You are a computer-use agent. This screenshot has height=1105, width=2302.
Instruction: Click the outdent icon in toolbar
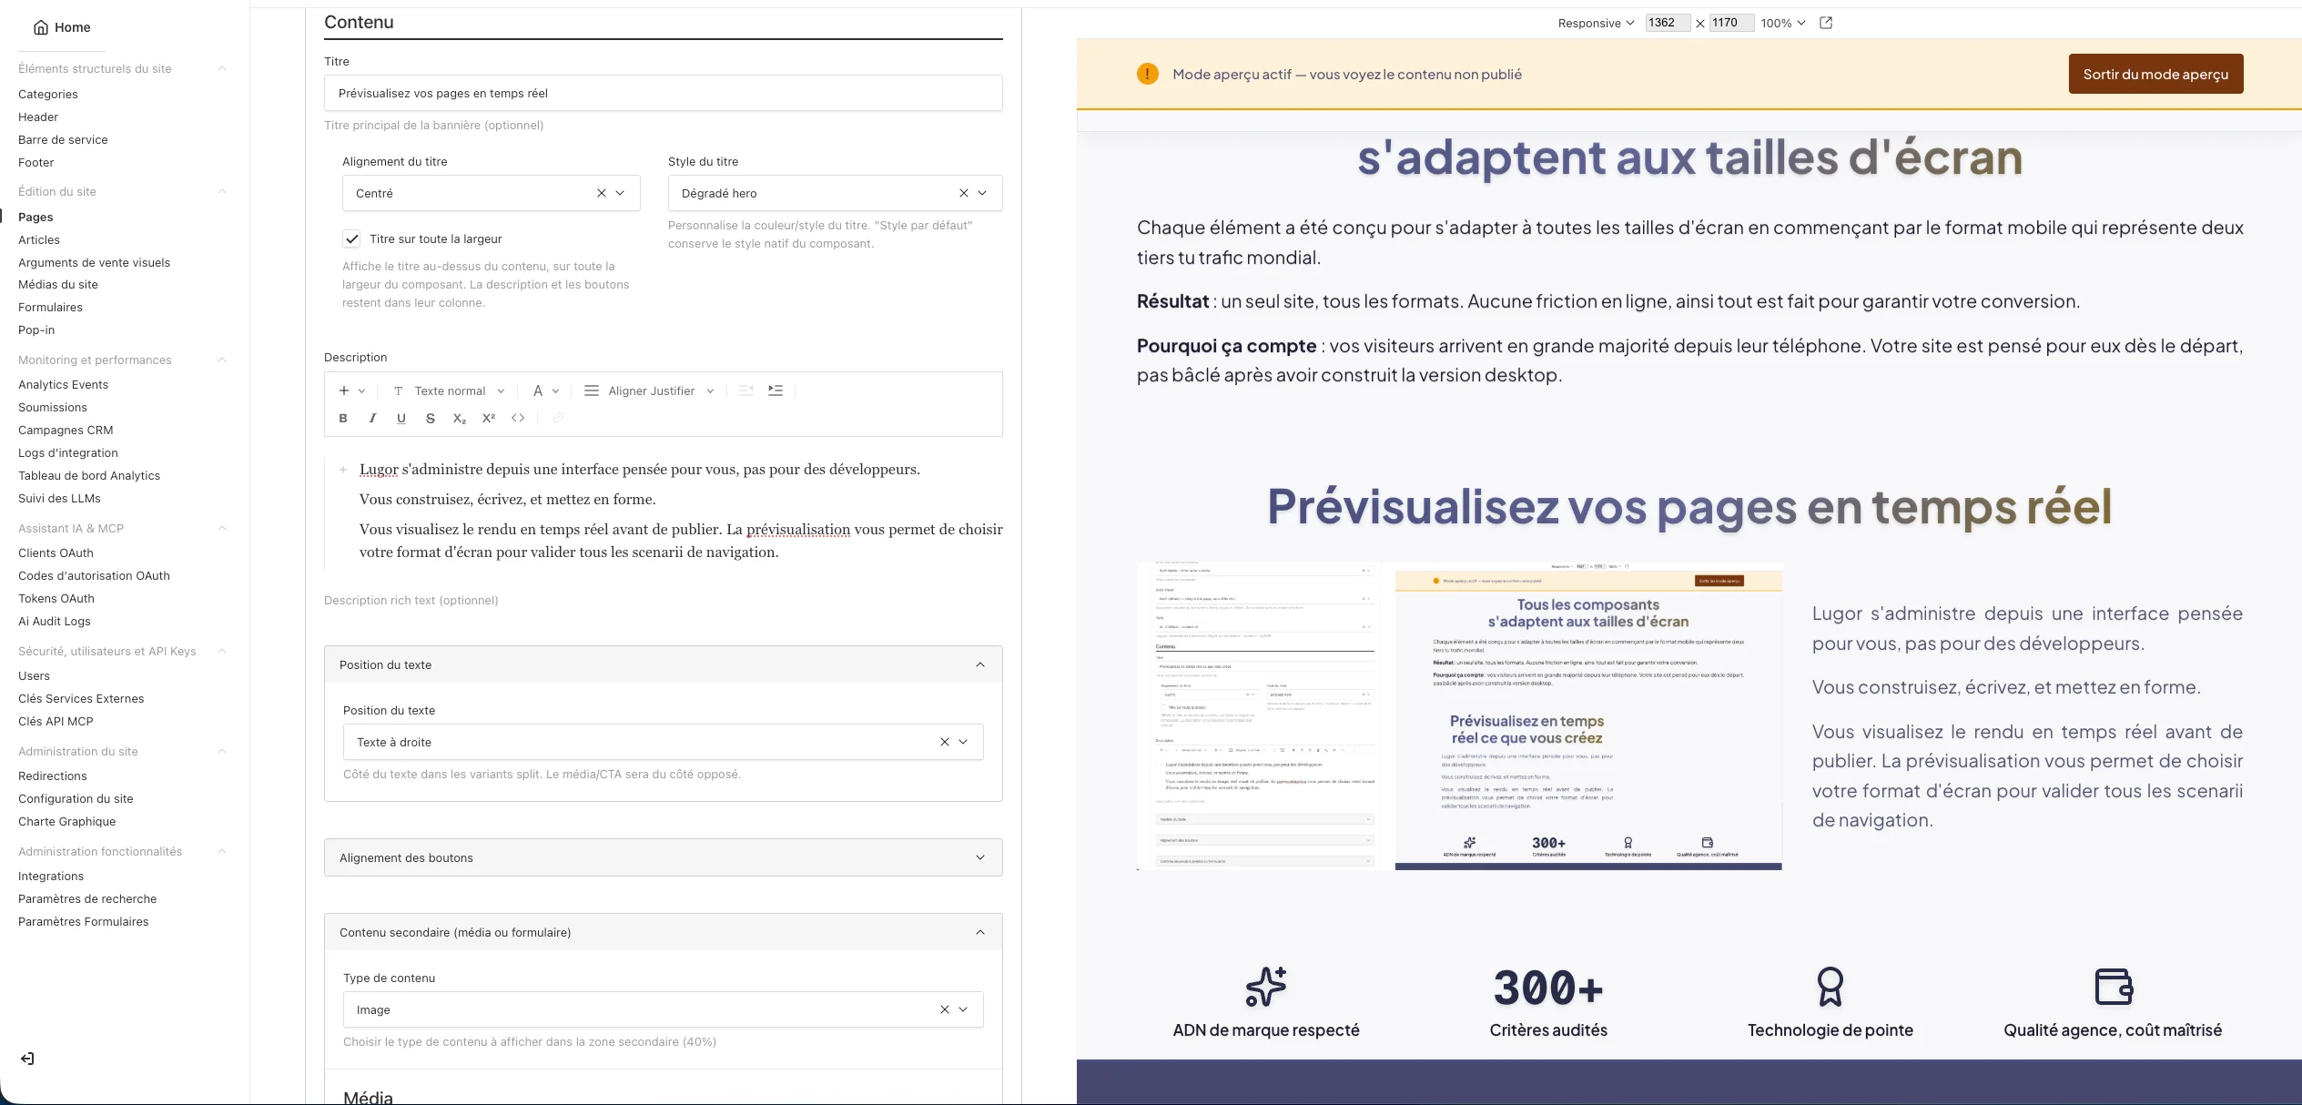746,390
